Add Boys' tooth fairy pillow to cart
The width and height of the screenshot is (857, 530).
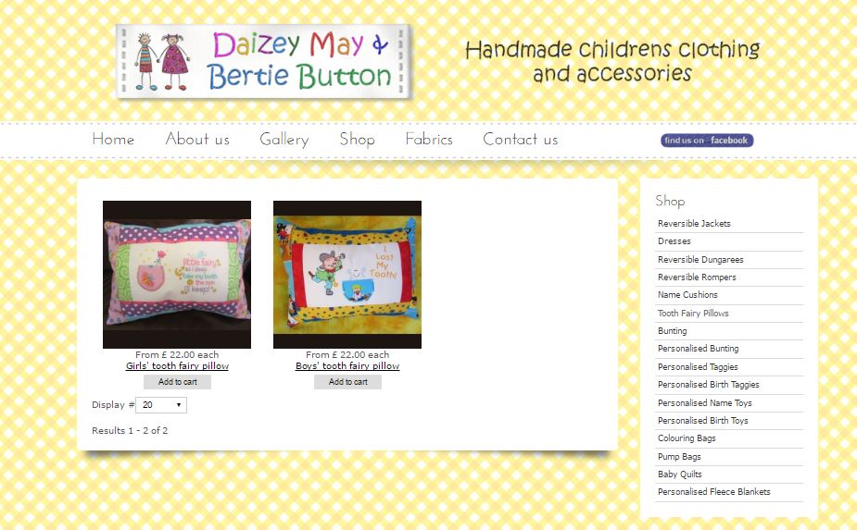(x=347, y=382)
